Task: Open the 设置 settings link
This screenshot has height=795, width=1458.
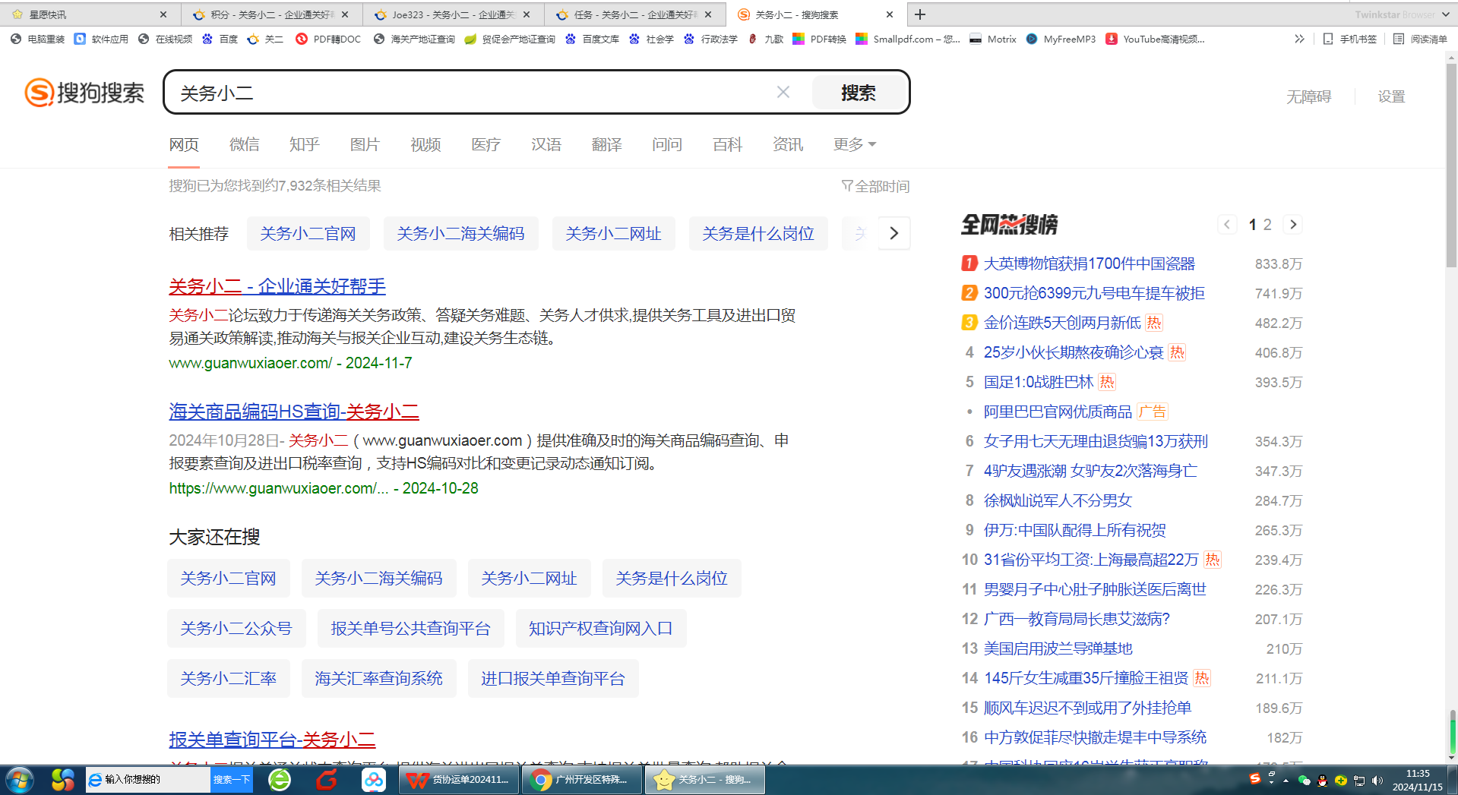Action: click(1391, 96)
